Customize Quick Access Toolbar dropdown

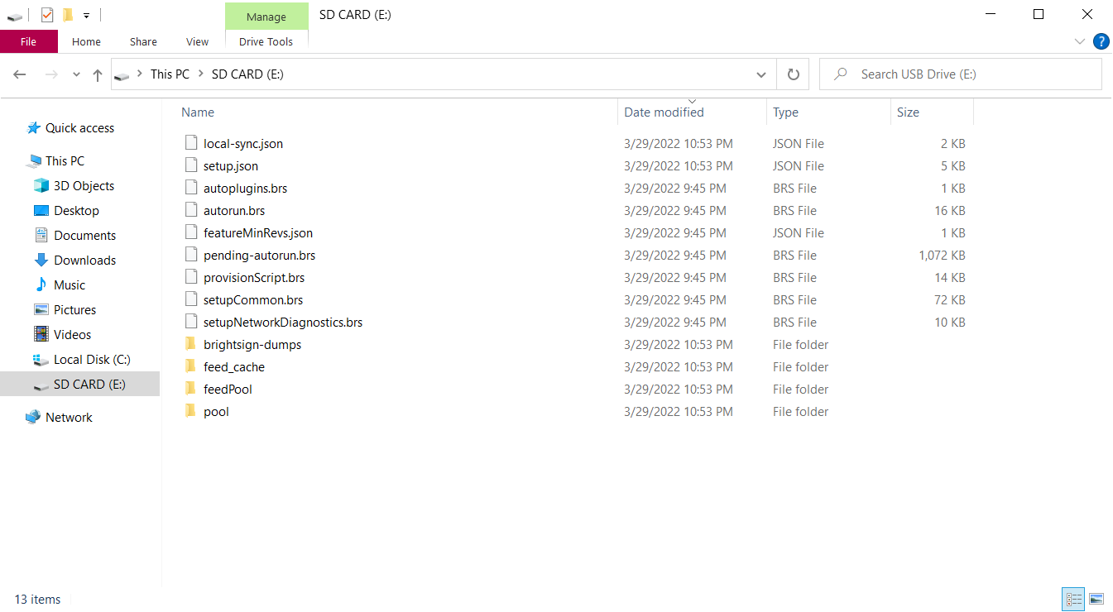click(86, 15)
